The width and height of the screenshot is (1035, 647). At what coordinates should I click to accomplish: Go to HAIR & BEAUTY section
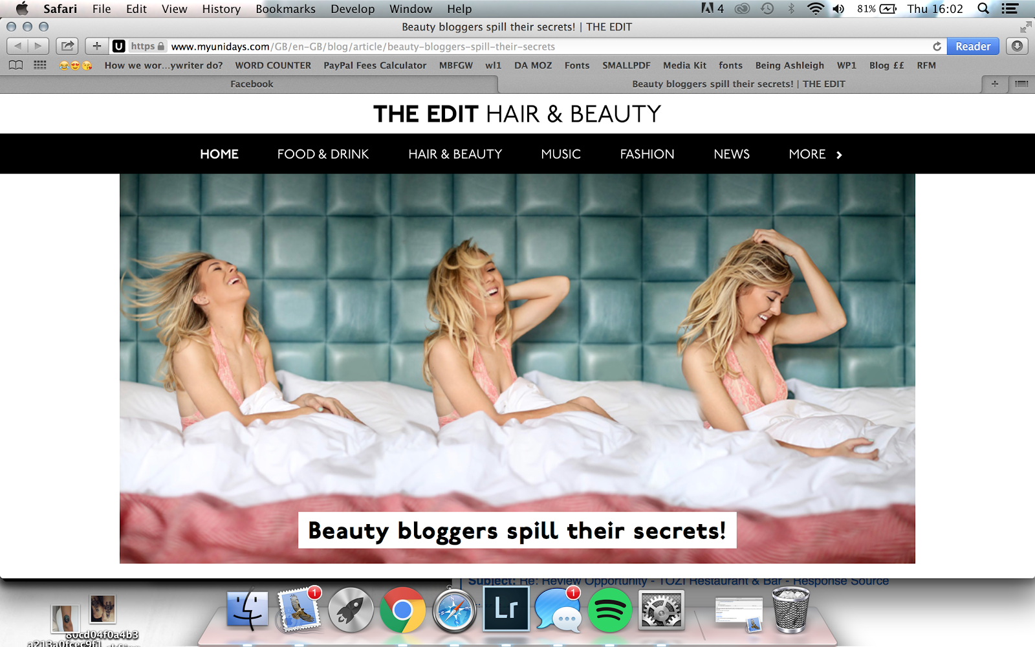pos(455,154)
